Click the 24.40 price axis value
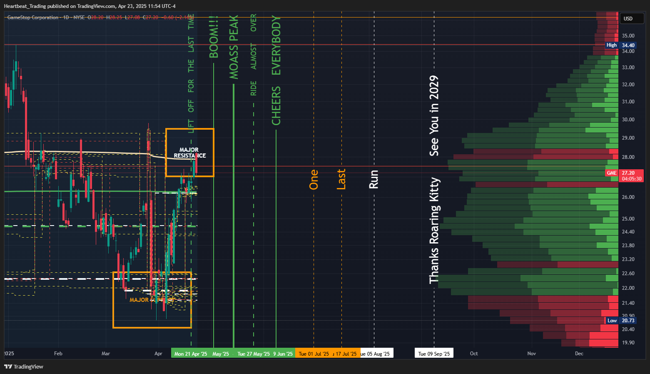Screen dimensions: 650x374 [628, 232]
